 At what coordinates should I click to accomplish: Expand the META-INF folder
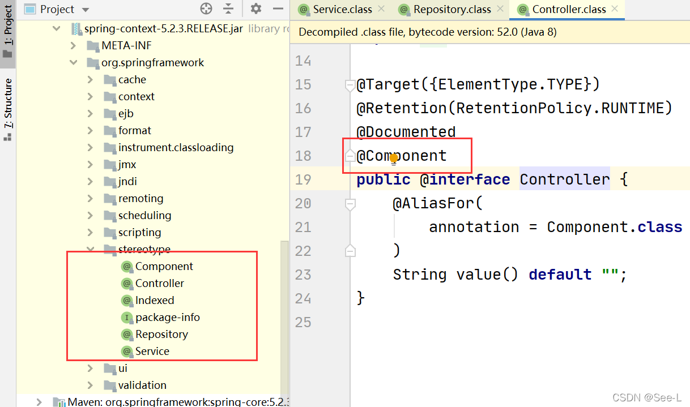click(x=74, y=45)
